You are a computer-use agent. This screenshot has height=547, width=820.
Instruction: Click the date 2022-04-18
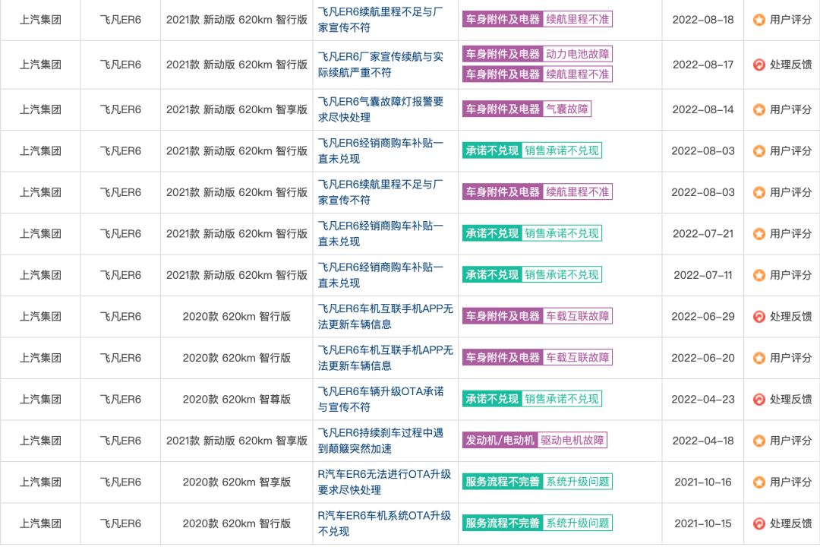tap(703, 441)
